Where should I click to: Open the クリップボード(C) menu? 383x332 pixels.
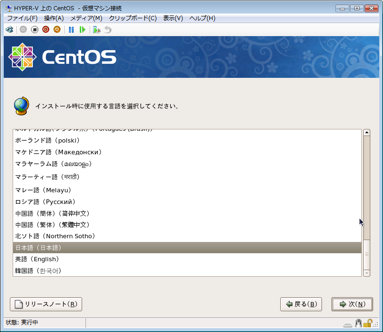133,18
